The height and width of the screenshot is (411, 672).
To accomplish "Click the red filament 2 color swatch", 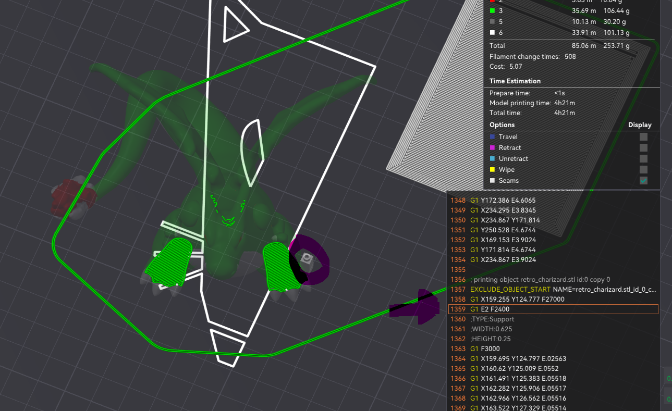I will pos(492,1).
